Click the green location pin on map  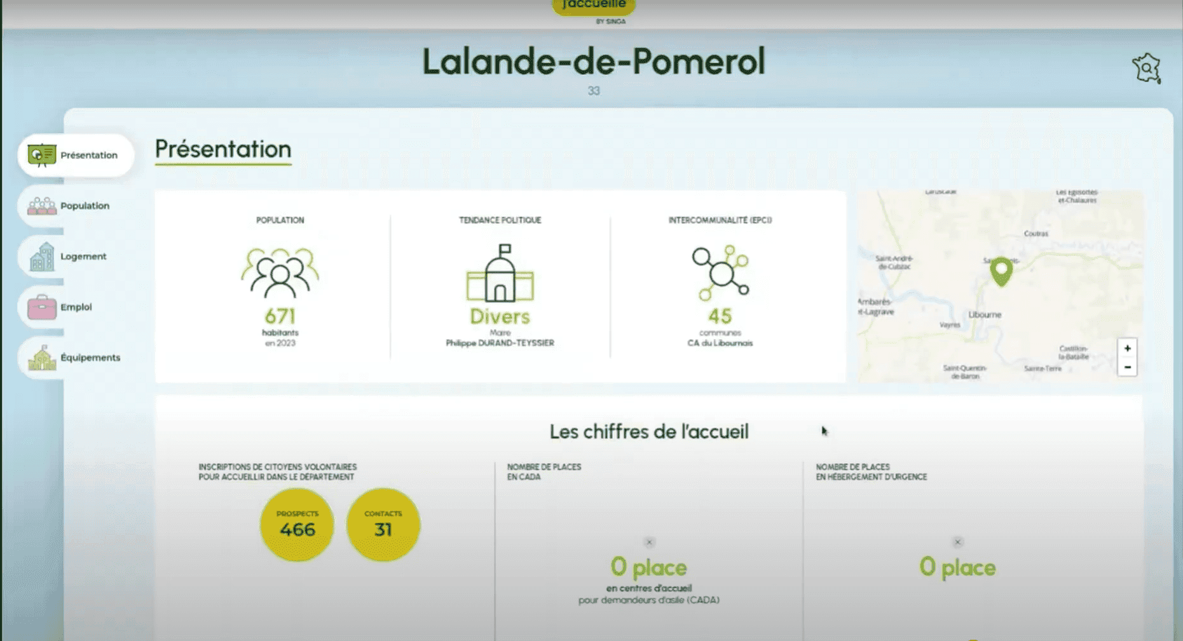point(1001,271)
